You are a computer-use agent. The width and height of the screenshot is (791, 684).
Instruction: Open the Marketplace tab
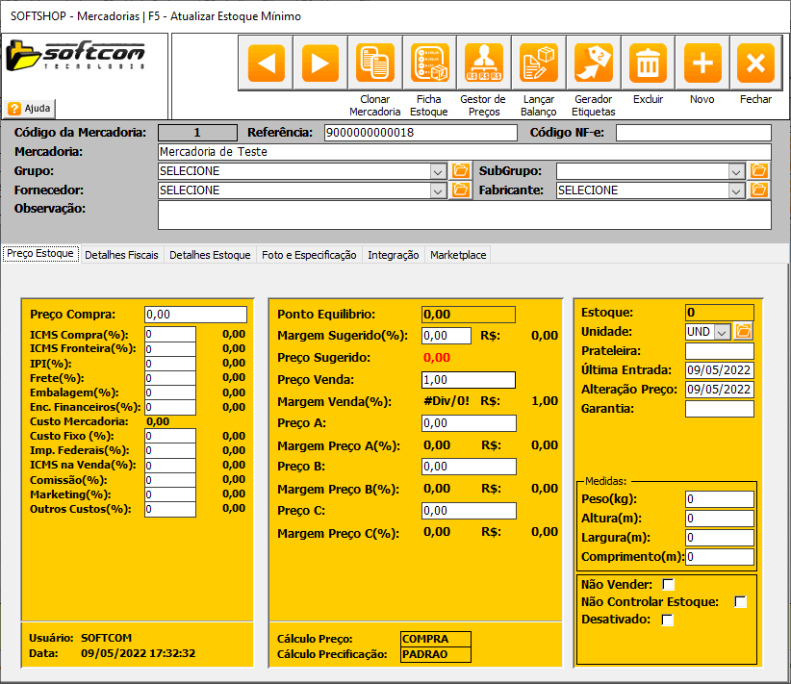point(458,255)
